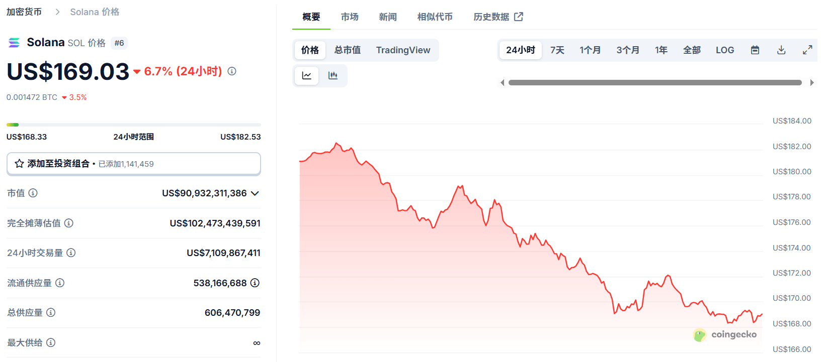Open the calendar date range picker

point(755,50)
